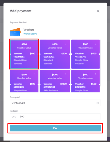Click the Pay button
This screenshot has width=110, height=142.
[x=55, y=128]
